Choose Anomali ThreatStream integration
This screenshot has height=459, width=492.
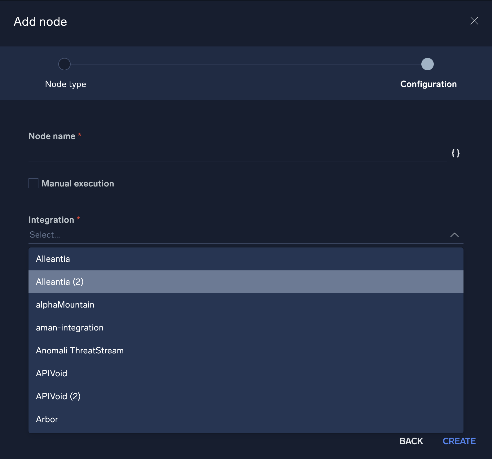coord(80,351)
